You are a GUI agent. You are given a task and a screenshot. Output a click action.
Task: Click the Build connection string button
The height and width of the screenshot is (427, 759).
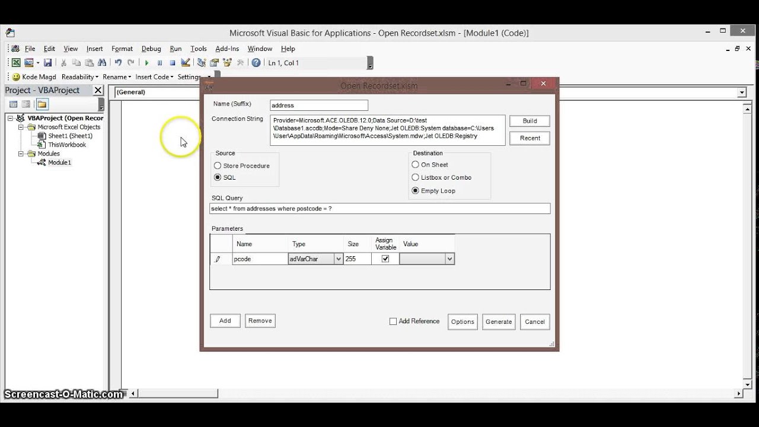click(x=530, y=121)
